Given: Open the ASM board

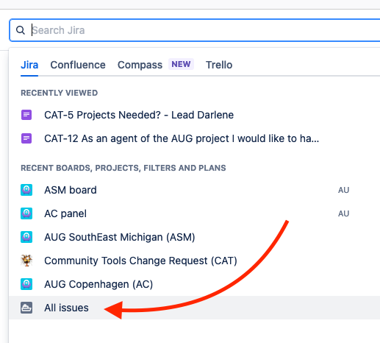Looking at the screenshot, I should pos(71,190).
